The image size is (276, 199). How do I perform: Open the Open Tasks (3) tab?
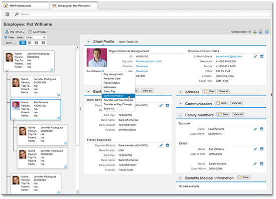(x=128, y=42)
